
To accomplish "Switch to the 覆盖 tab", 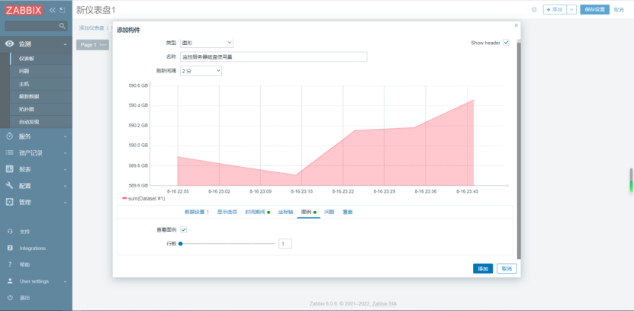I will point(347,212).
